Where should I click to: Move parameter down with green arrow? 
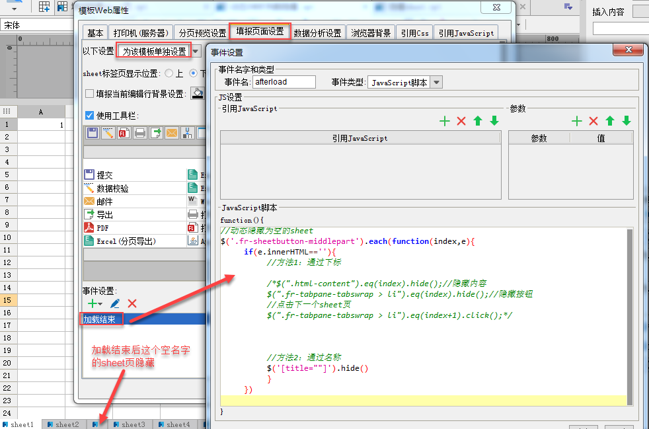click(627, 121)
